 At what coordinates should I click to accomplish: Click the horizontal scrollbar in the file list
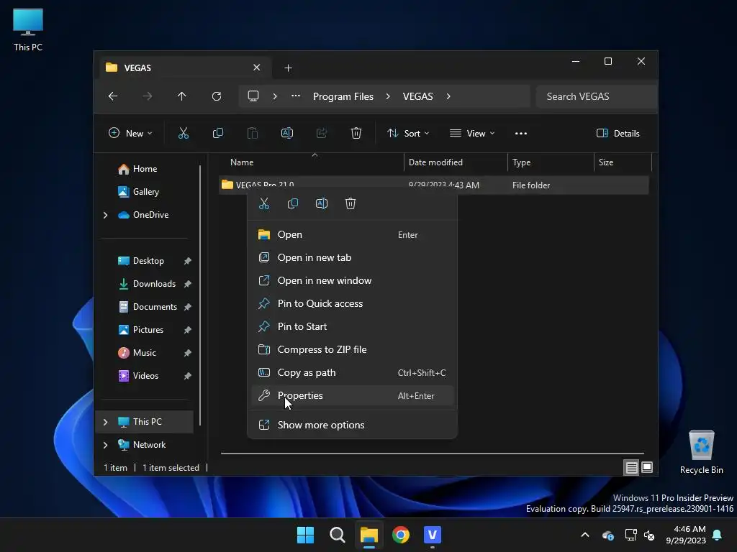433,454
